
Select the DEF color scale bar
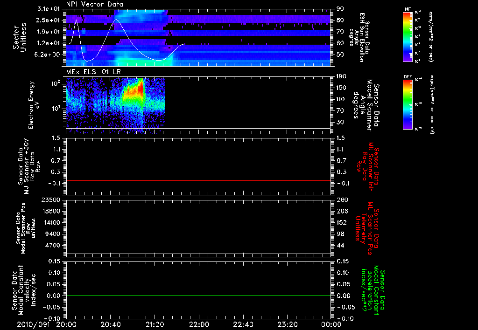(408, 104)
